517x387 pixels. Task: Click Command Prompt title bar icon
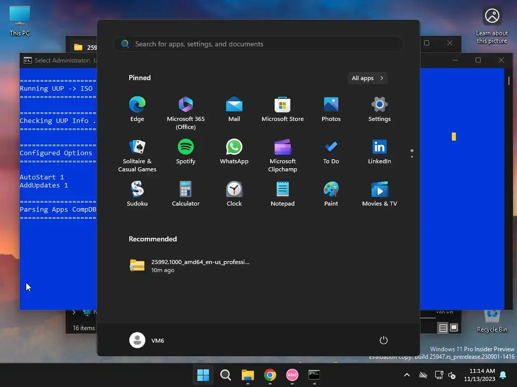coord(28,60)
